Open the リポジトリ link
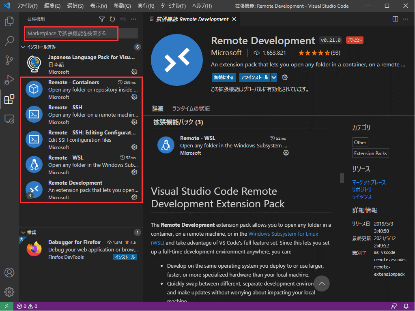The width and height of the screenshot is (415, 311). 362,190
